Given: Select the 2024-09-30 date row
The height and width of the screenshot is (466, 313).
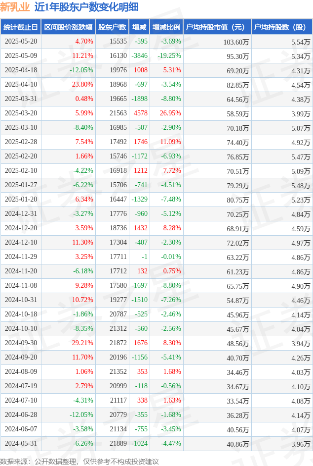Looking at the screenshot, I should pyautogui.click(x=156, y=343).
